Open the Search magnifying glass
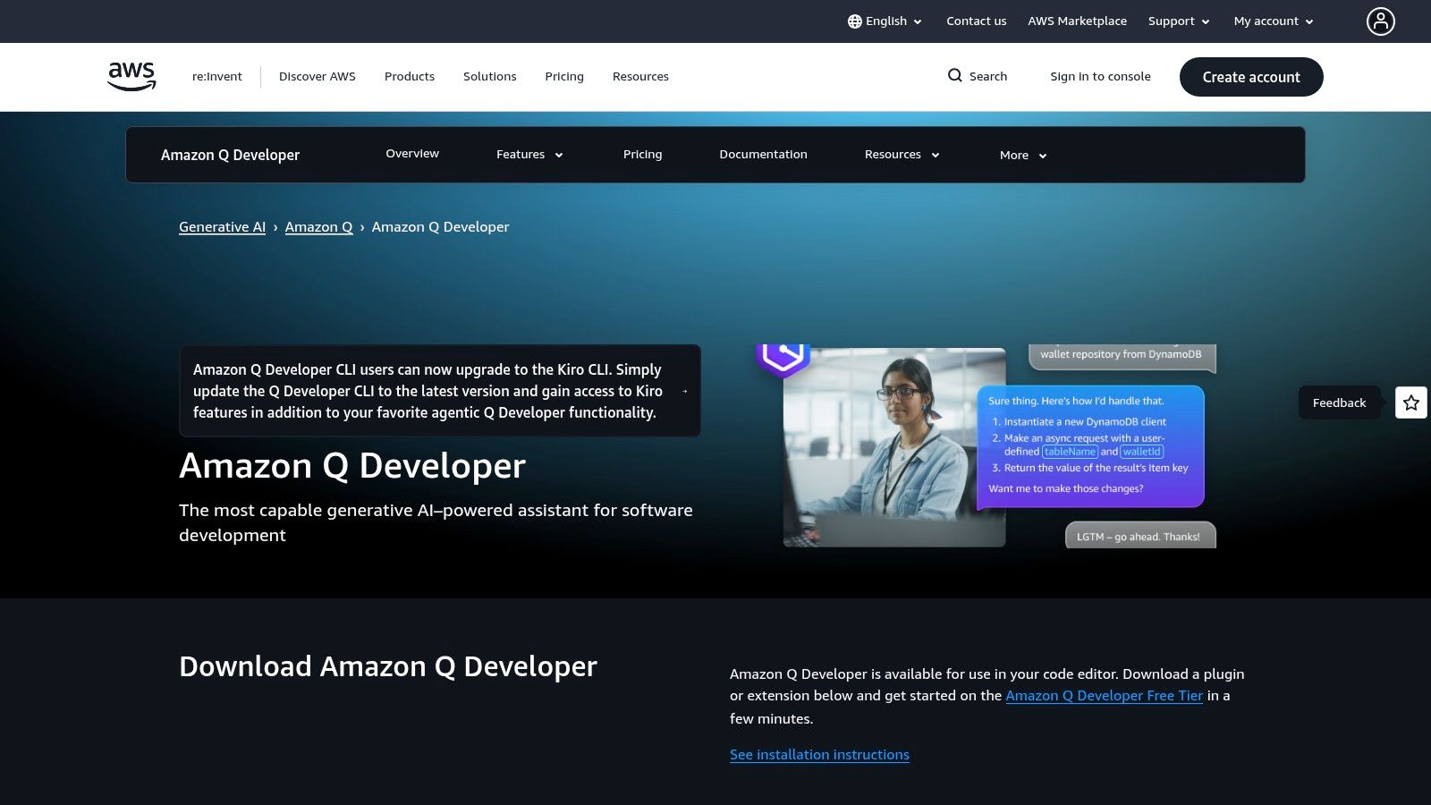The image size is (1431, 805). pyautogui.click(x=955, y=76)
